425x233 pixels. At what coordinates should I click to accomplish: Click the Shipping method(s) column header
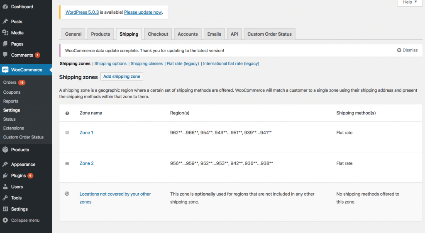(356, 113)
